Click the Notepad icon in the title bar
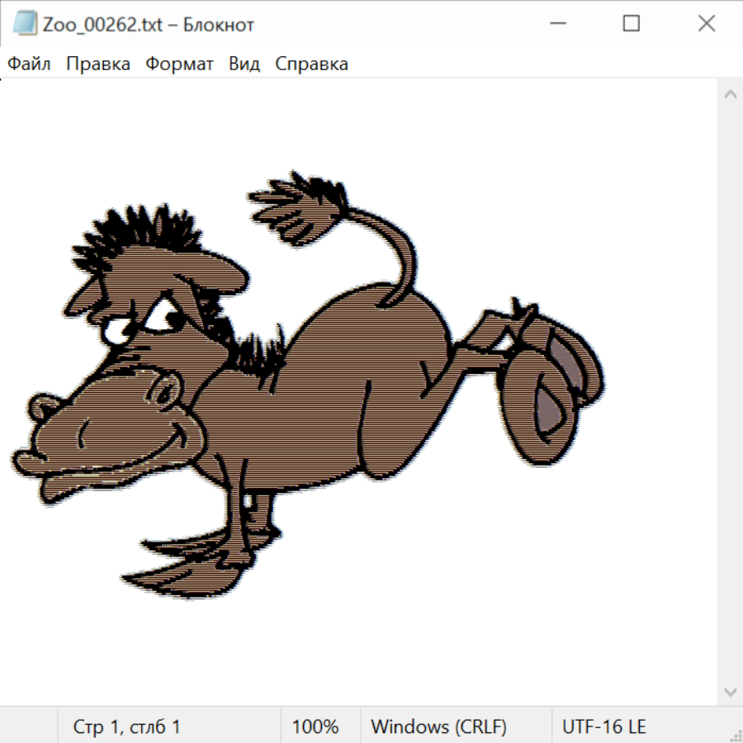The image size is (743, 743). tap(25, 24)
